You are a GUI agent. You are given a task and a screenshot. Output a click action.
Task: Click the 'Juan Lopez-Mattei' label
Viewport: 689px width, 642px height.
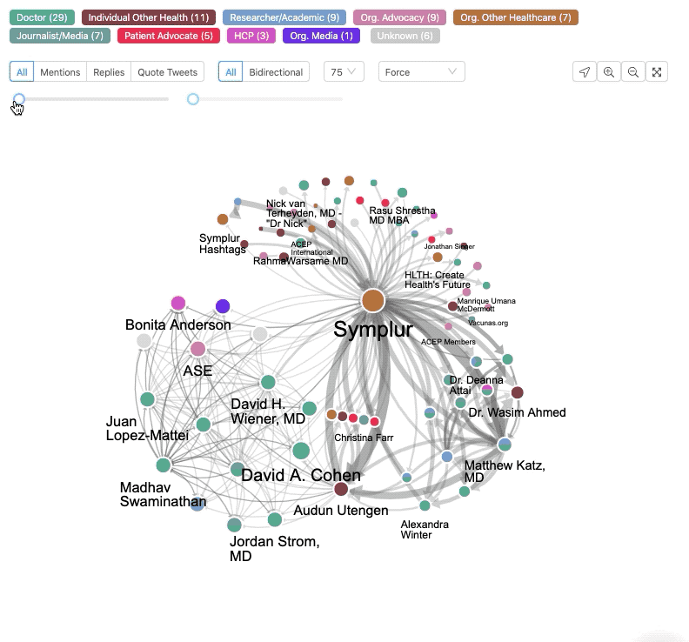click(147, 429)
